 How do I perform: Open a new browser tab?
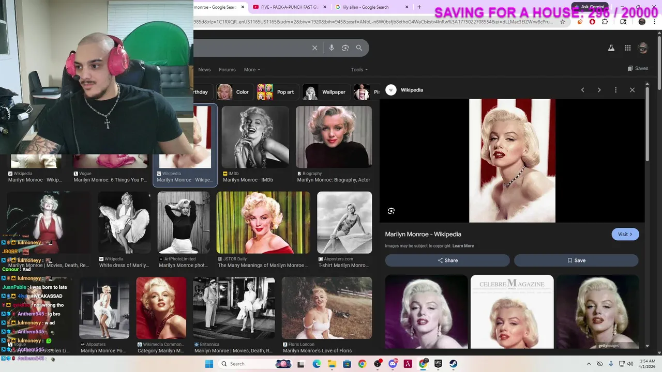click(419, 7)
